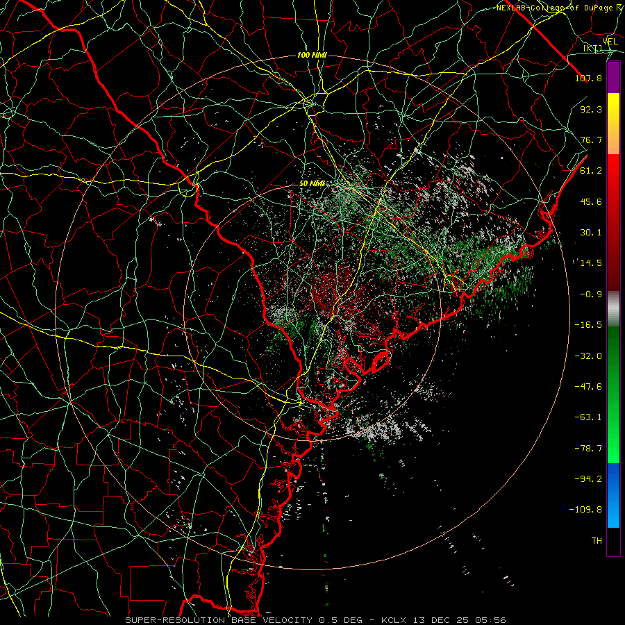Click the Super-Resolution Base Velocity caption text

point(316,620)
